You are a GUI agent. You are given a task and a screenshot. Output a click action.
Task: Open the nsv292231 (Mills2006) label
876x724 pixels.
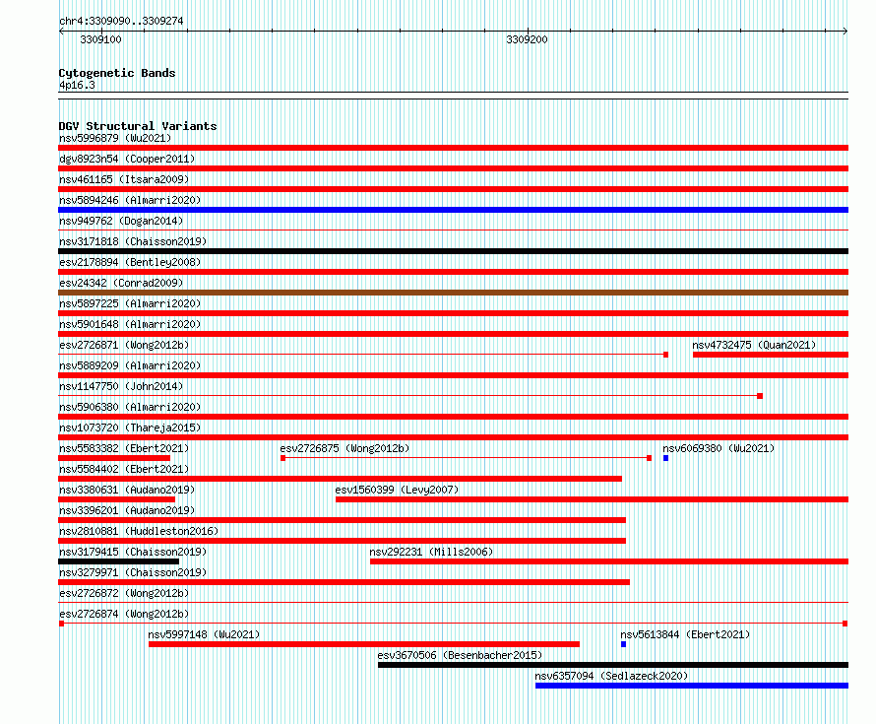[431, 552]
